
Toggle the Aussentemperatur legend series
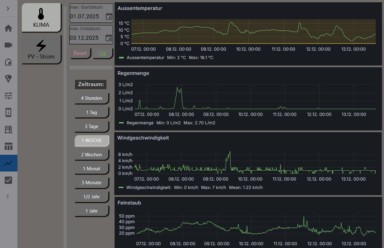click(145, 58)
